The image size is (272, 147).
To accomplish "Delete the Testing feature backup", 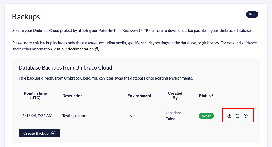I will (x=238, y=116).
